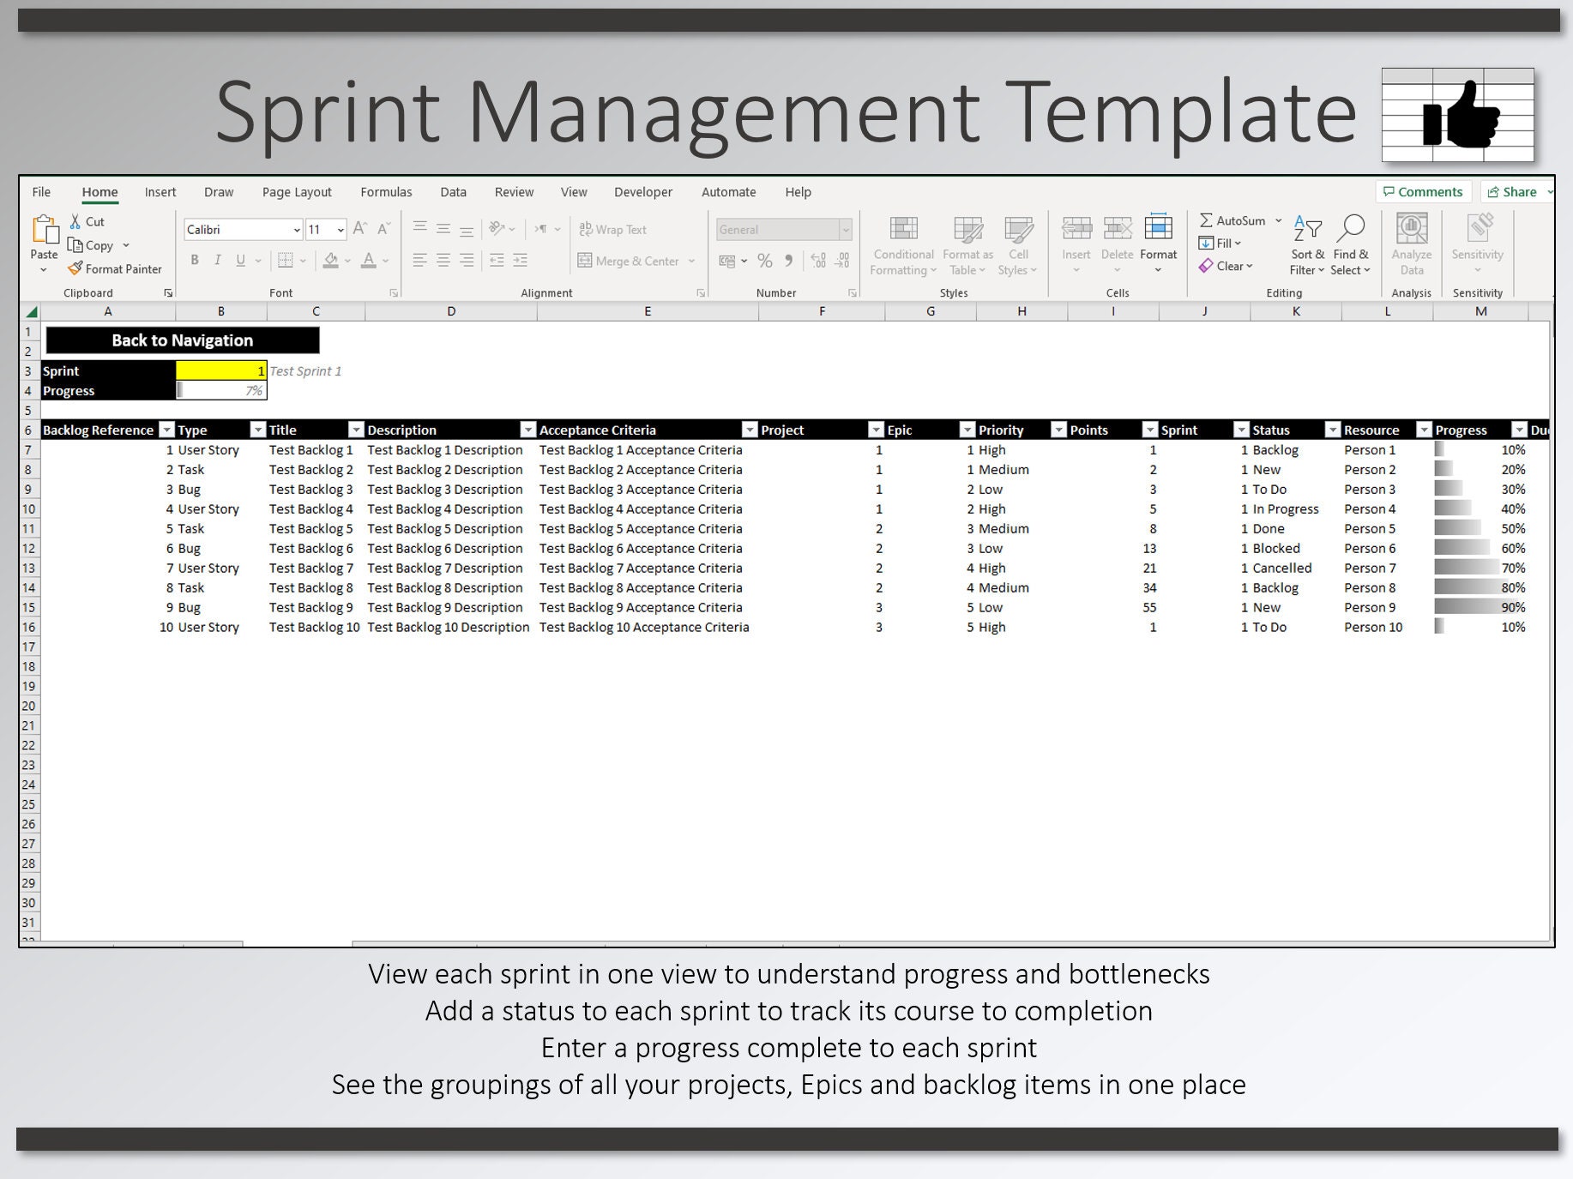Click Analyze Data icon
The width and height of the screenshot is (1573, 1179).
tap(1412, 229)
